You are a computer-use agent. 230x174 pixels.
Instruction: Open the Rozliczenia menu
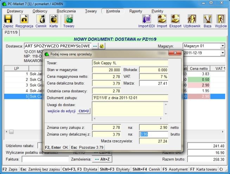coord(66,11)
